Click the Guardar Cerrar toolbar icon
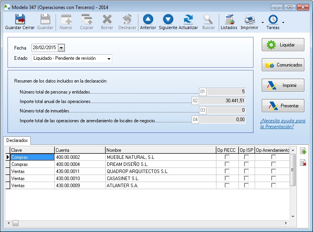The height and width of the screenshot is (232, 313). click(20, 20)
